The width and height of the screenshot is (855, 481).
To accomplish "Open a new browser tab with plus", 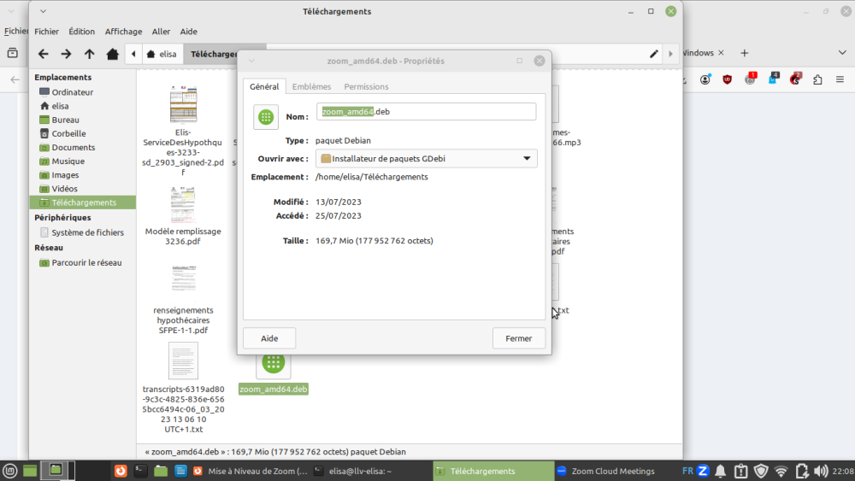I will (745, 53).
